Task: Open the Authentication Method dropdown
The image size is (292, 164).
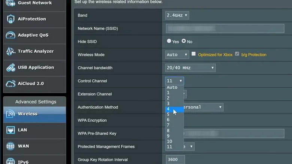Action: click(x=204, y=107)
